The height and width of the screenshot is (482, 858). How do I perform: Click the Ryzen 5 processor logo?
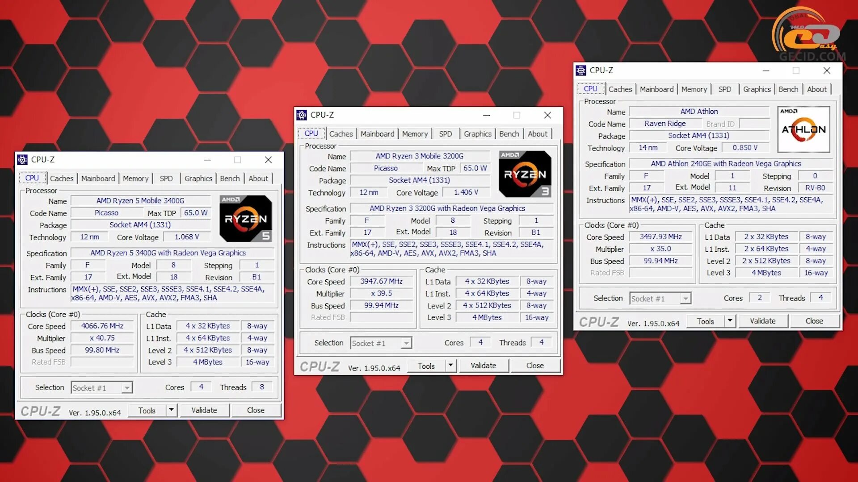[246, 219]
